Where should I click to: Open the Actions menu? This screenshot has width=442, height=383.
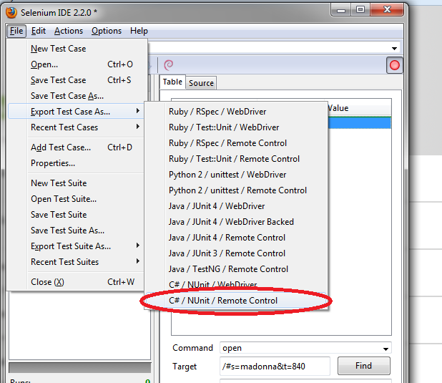point(69,31)
